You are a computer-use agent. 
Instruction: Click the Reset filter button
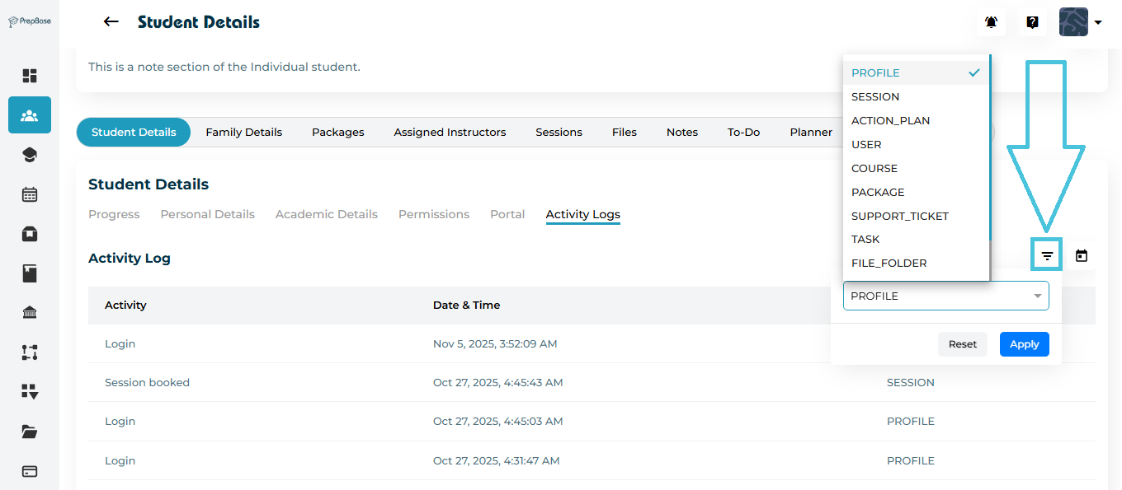[962, 344]
